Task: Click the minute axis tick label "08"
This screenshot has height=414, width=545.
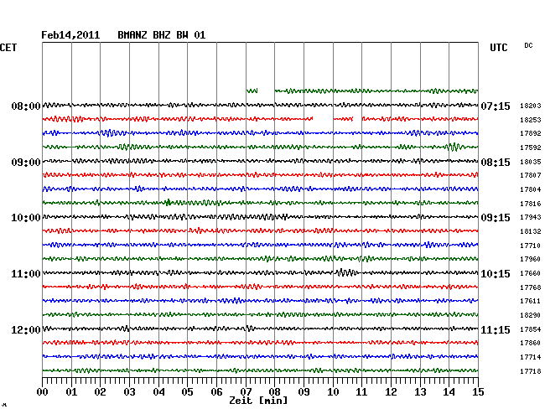Action: 274,392
